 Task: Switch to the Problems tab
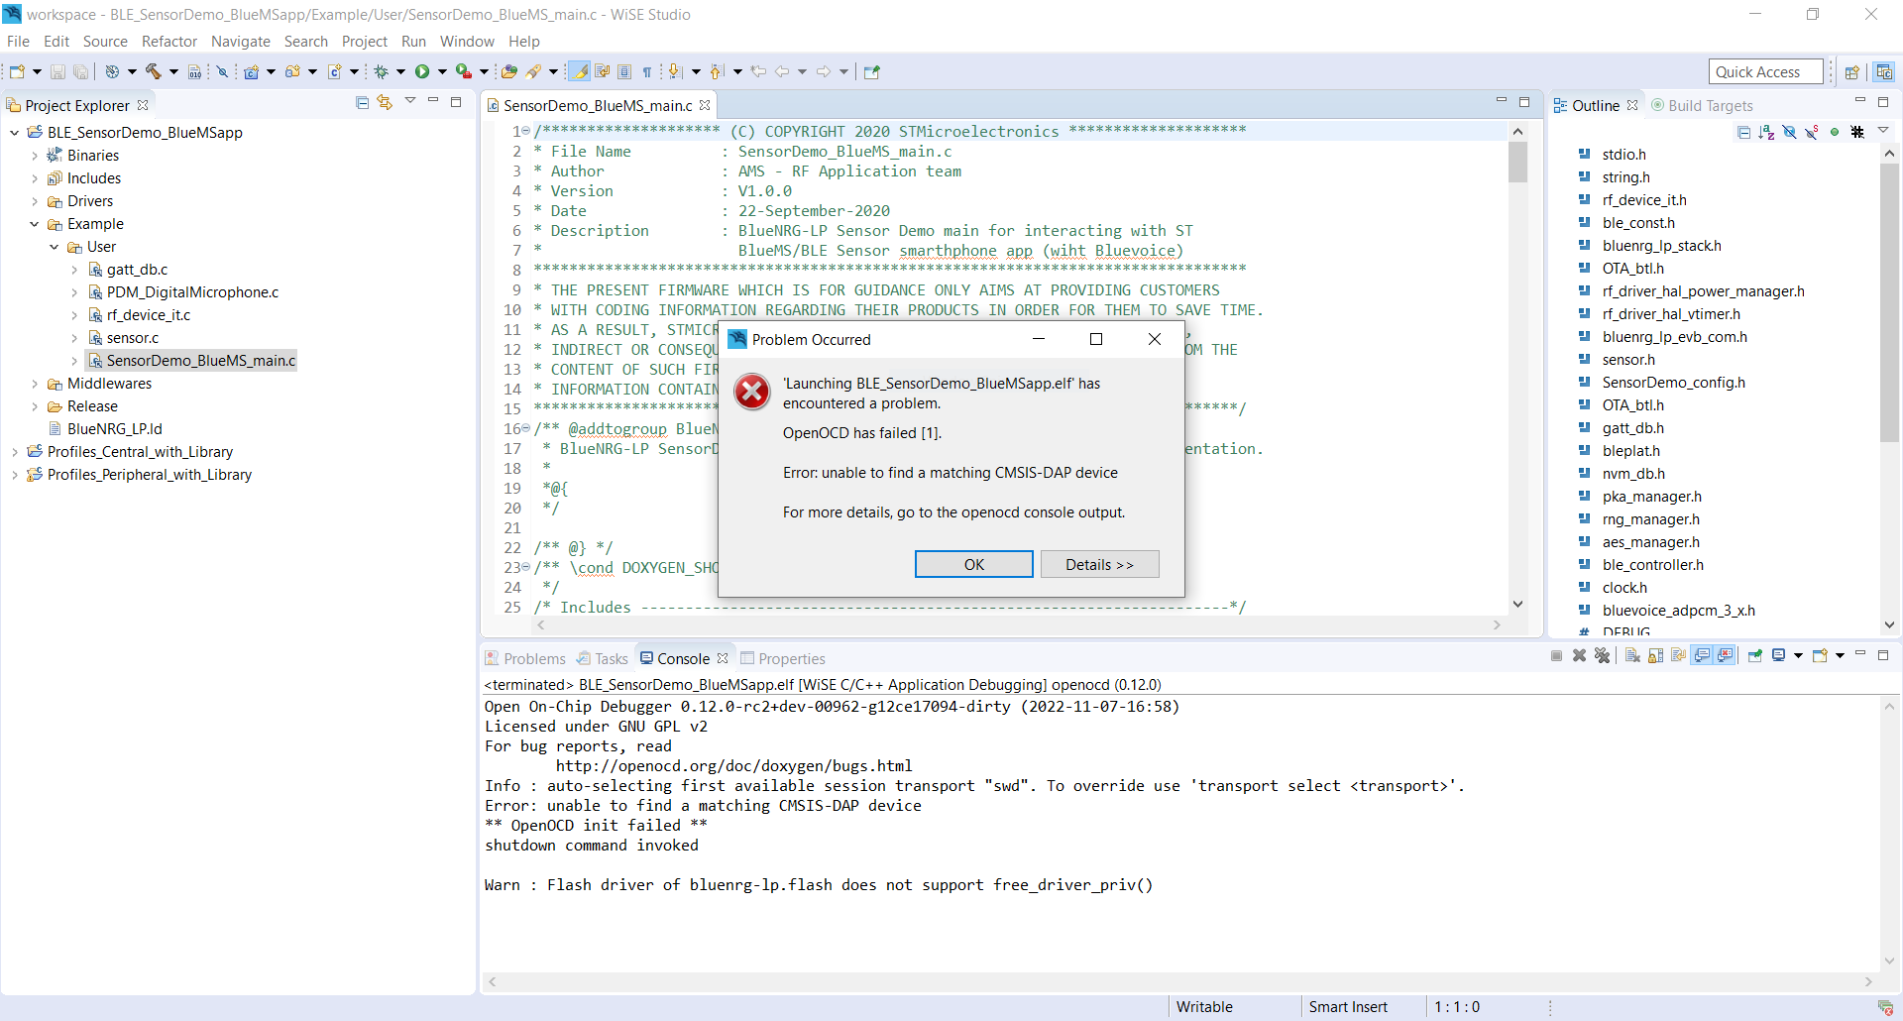[x=534, y=657]
